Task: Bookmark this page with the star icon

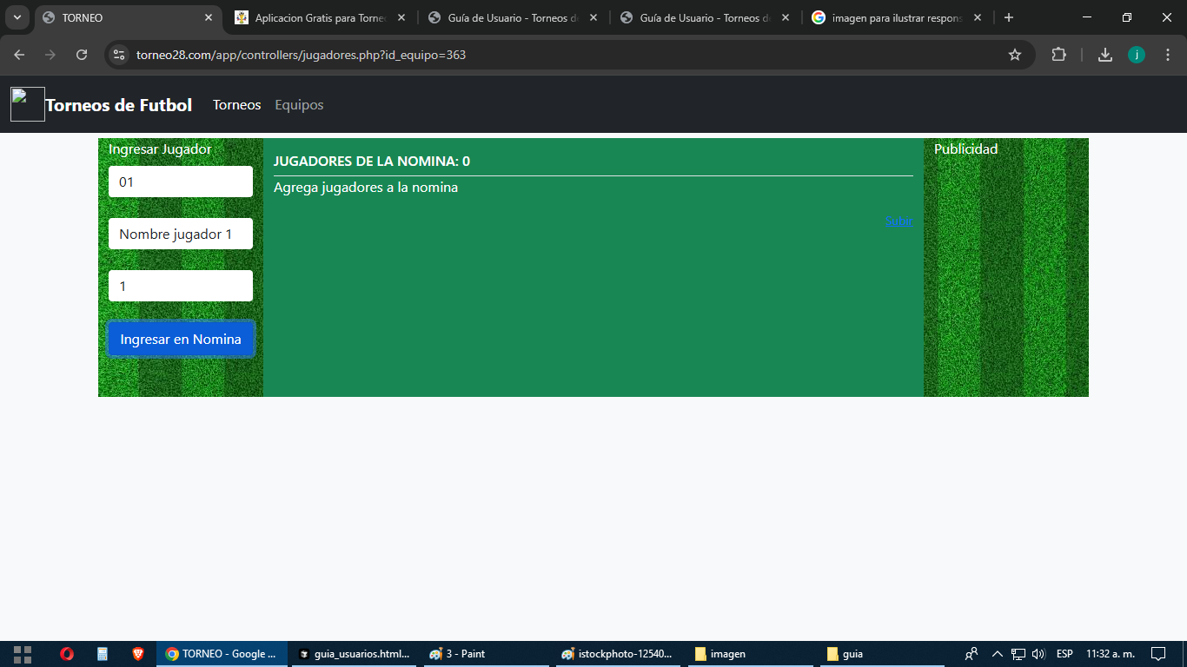Action: (x=1014, y=55)
